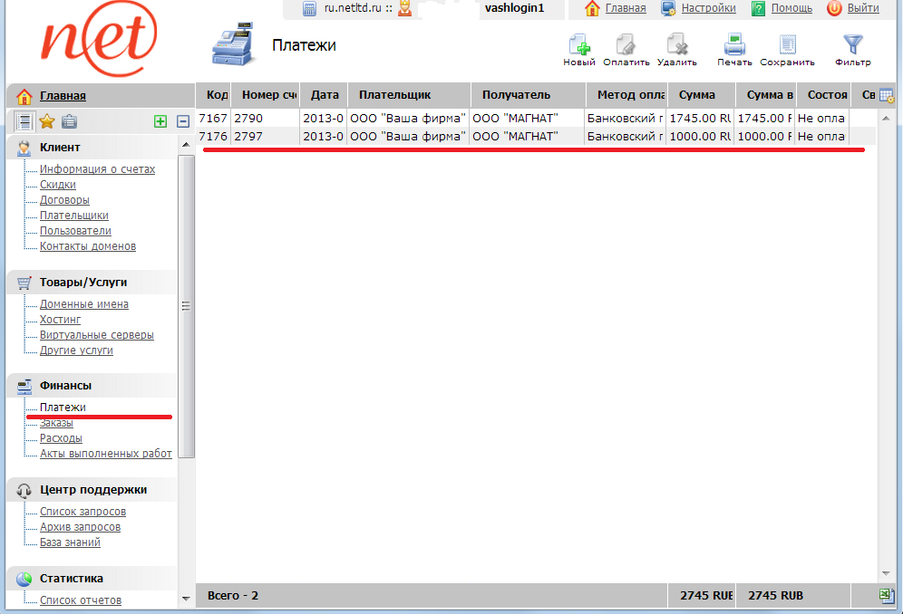
Task: Collapse the Финансы section header
Action: 65,386
